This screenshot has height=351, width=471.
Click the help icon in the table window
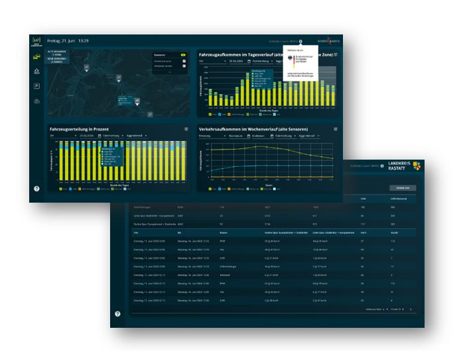[117, 313]
